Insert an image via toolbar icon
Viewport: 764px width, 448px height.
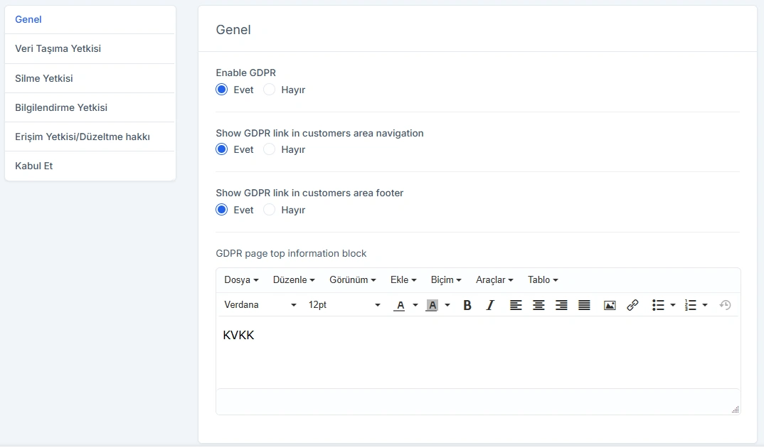coord(610,305)
